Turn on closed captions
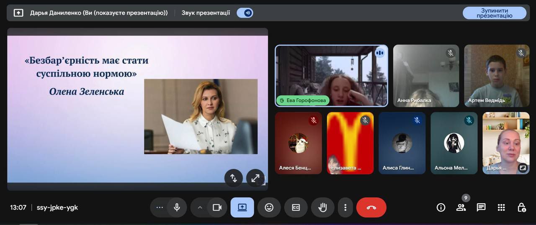Viewport: 536px width, 225px height. pos(296,207)
